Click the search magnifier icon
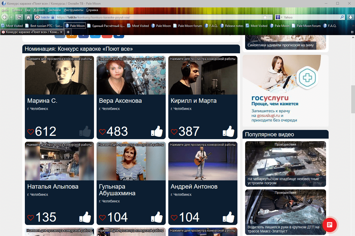355x236 pixels. pos(342,17)
